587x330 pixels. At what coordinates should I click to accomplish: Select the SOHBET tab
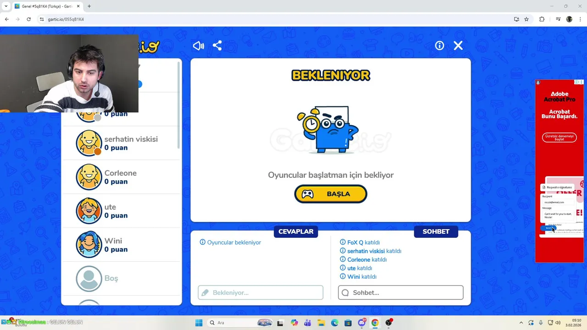436,231
